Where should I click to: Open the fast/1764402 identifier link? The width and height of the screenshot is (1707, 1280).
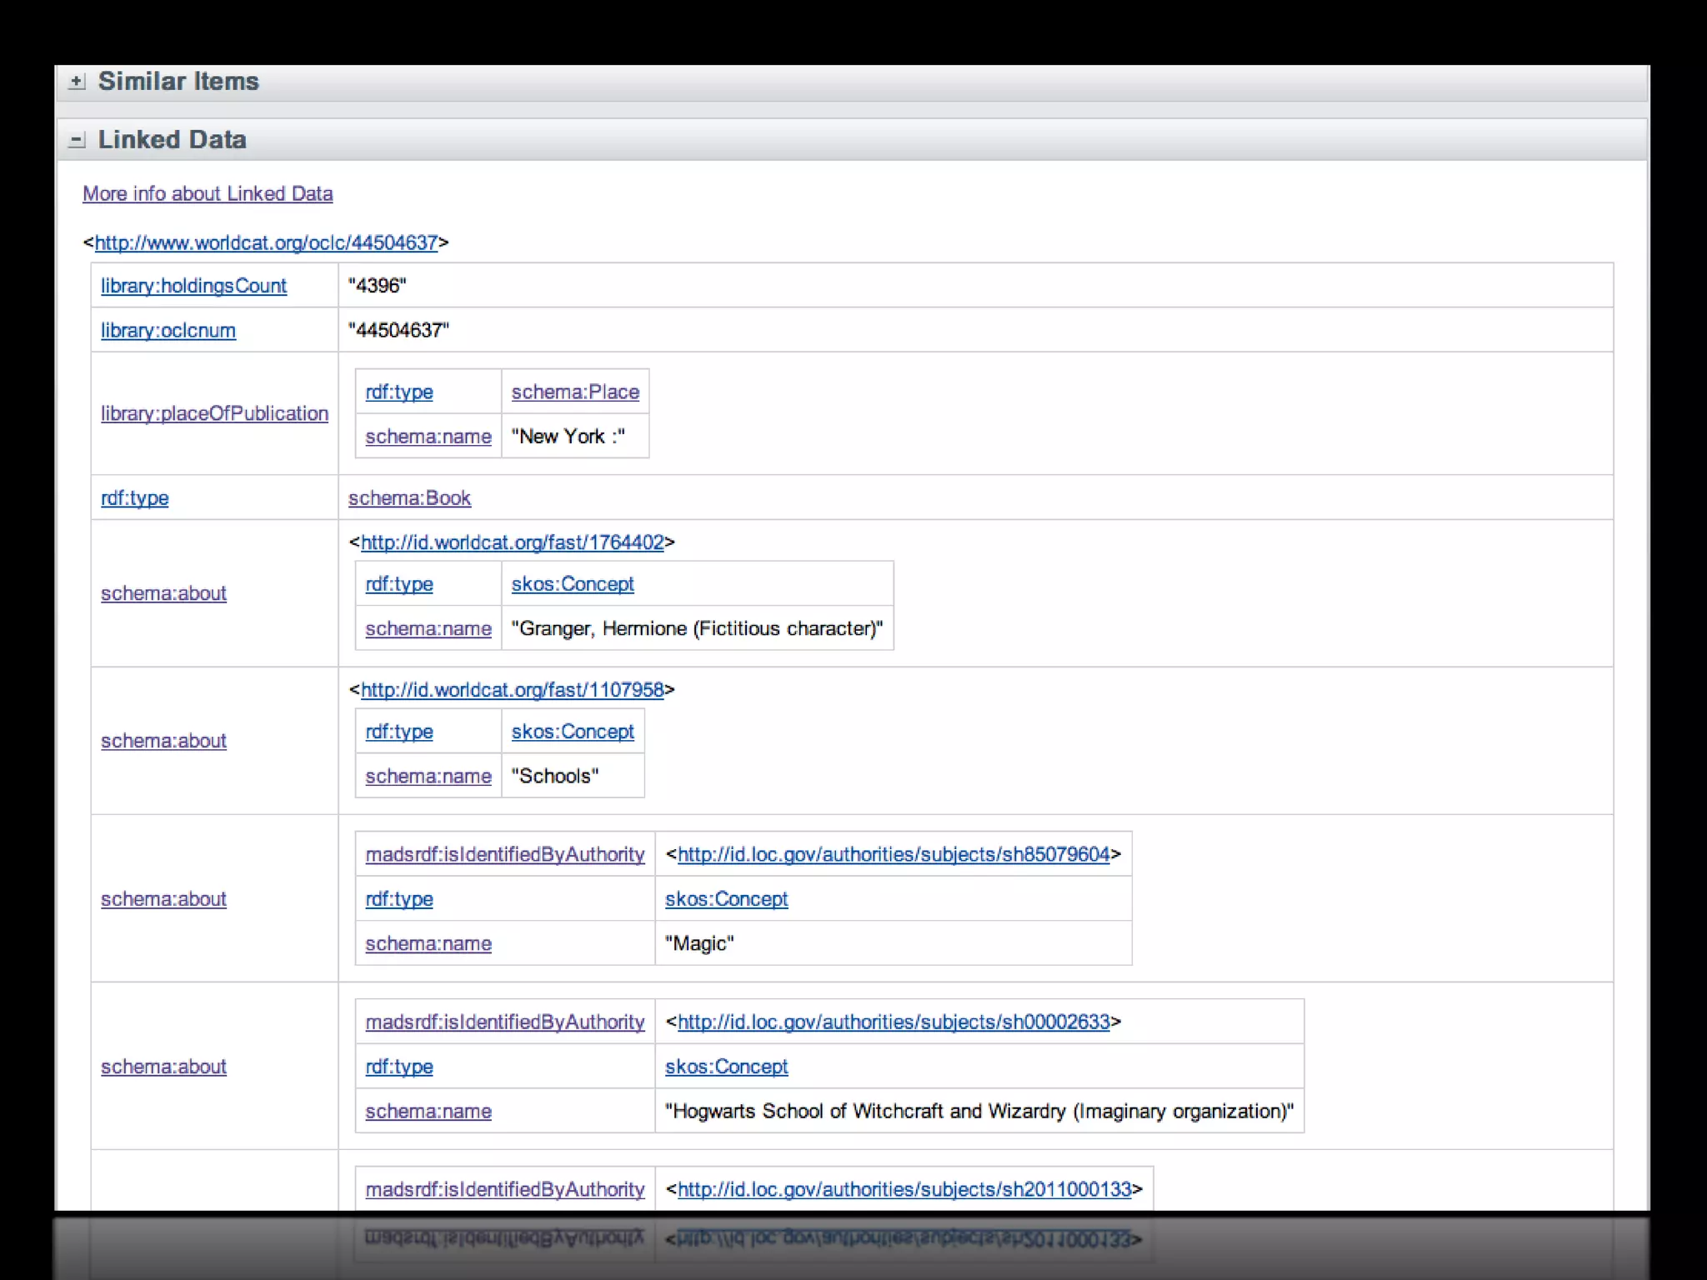click(512, 542)
